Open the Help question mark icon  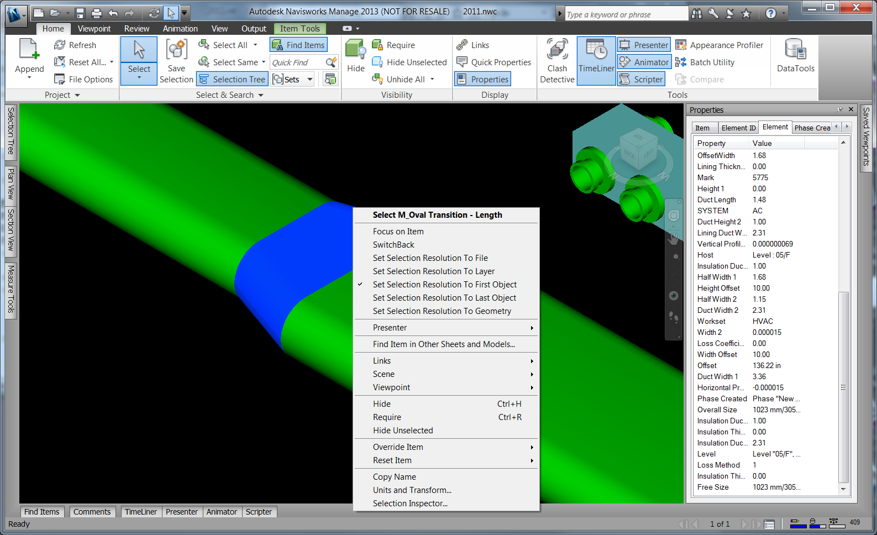(x=771, y=13)
